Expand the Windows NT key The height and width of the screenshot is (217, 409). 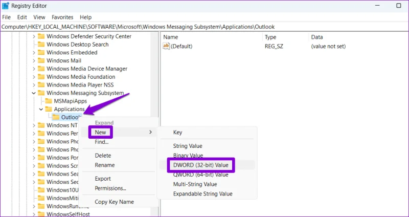(x=34, y=125)
